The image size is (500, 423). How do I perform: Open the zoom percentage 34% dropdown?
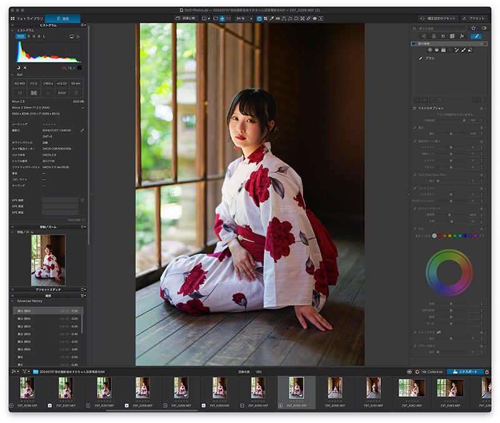(244, 19)
